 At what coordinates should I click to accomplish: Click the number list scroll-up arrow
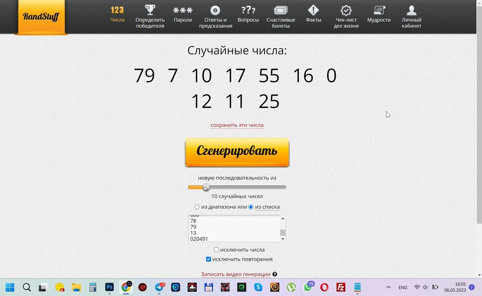pos(282,218)
